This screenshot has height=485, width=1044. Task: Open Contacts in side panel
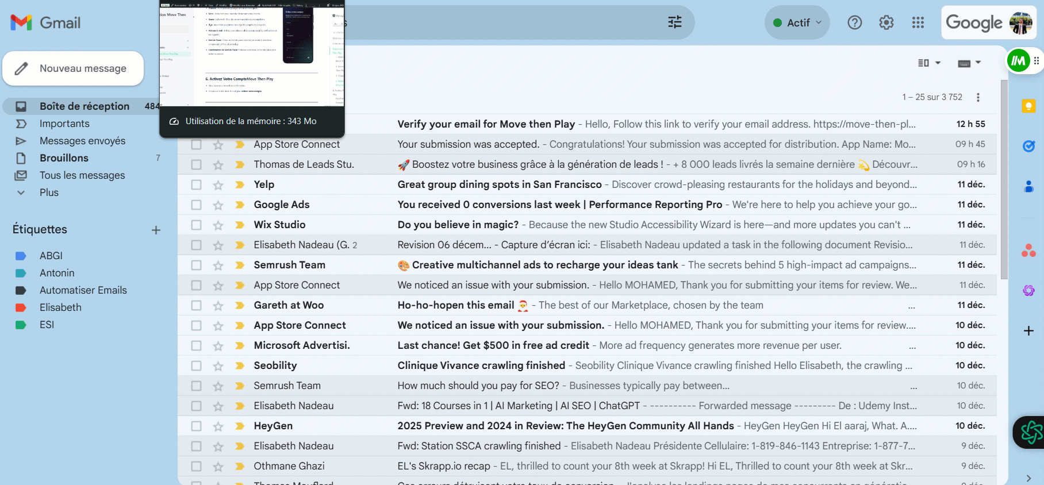point(1028,186)
